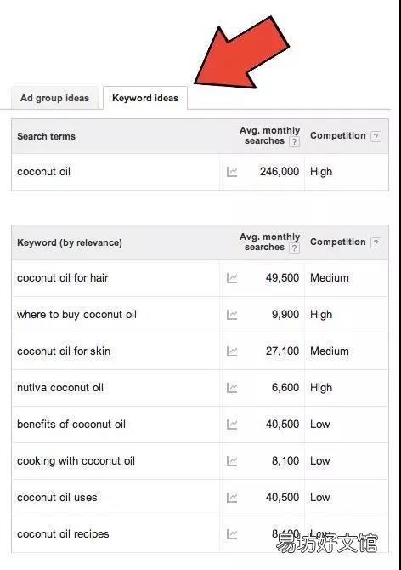
Task: Select the Keyword ideas tab
Action: (x=145, y=98)
